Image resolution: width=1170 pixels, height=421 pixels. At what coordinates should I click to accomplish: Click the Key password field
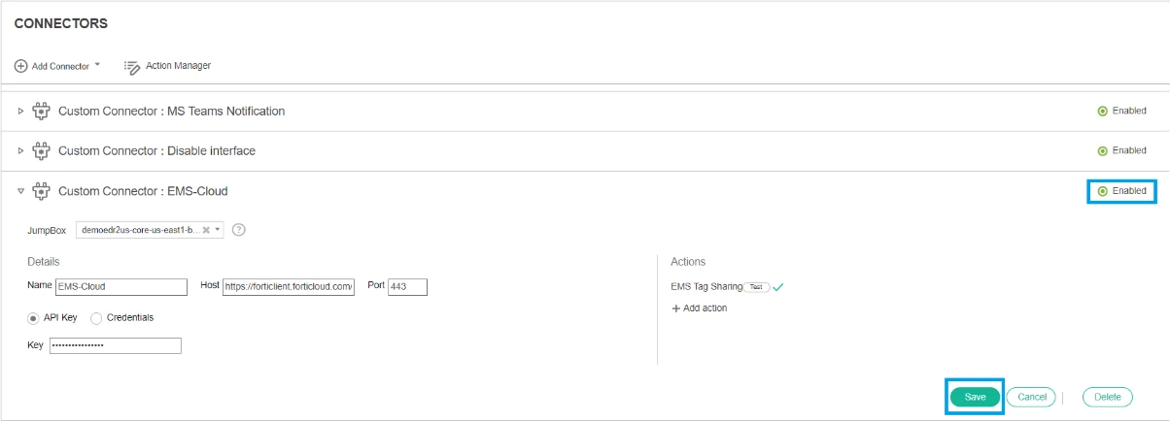(115, 345)
